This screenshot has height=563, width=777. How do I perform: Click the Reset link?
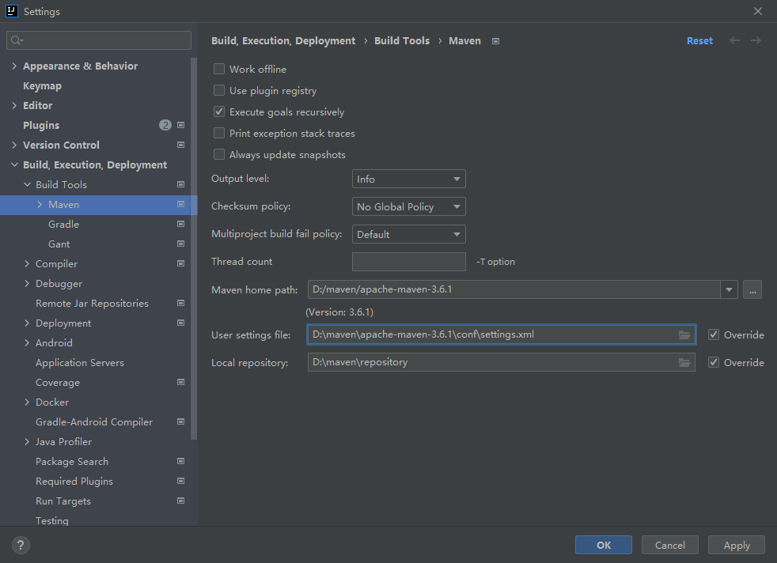(699, 40)
